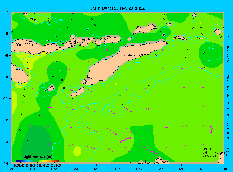233x172 pixels.
Task: Click the height anomaly color bar
Action: [x=38, y=161]
